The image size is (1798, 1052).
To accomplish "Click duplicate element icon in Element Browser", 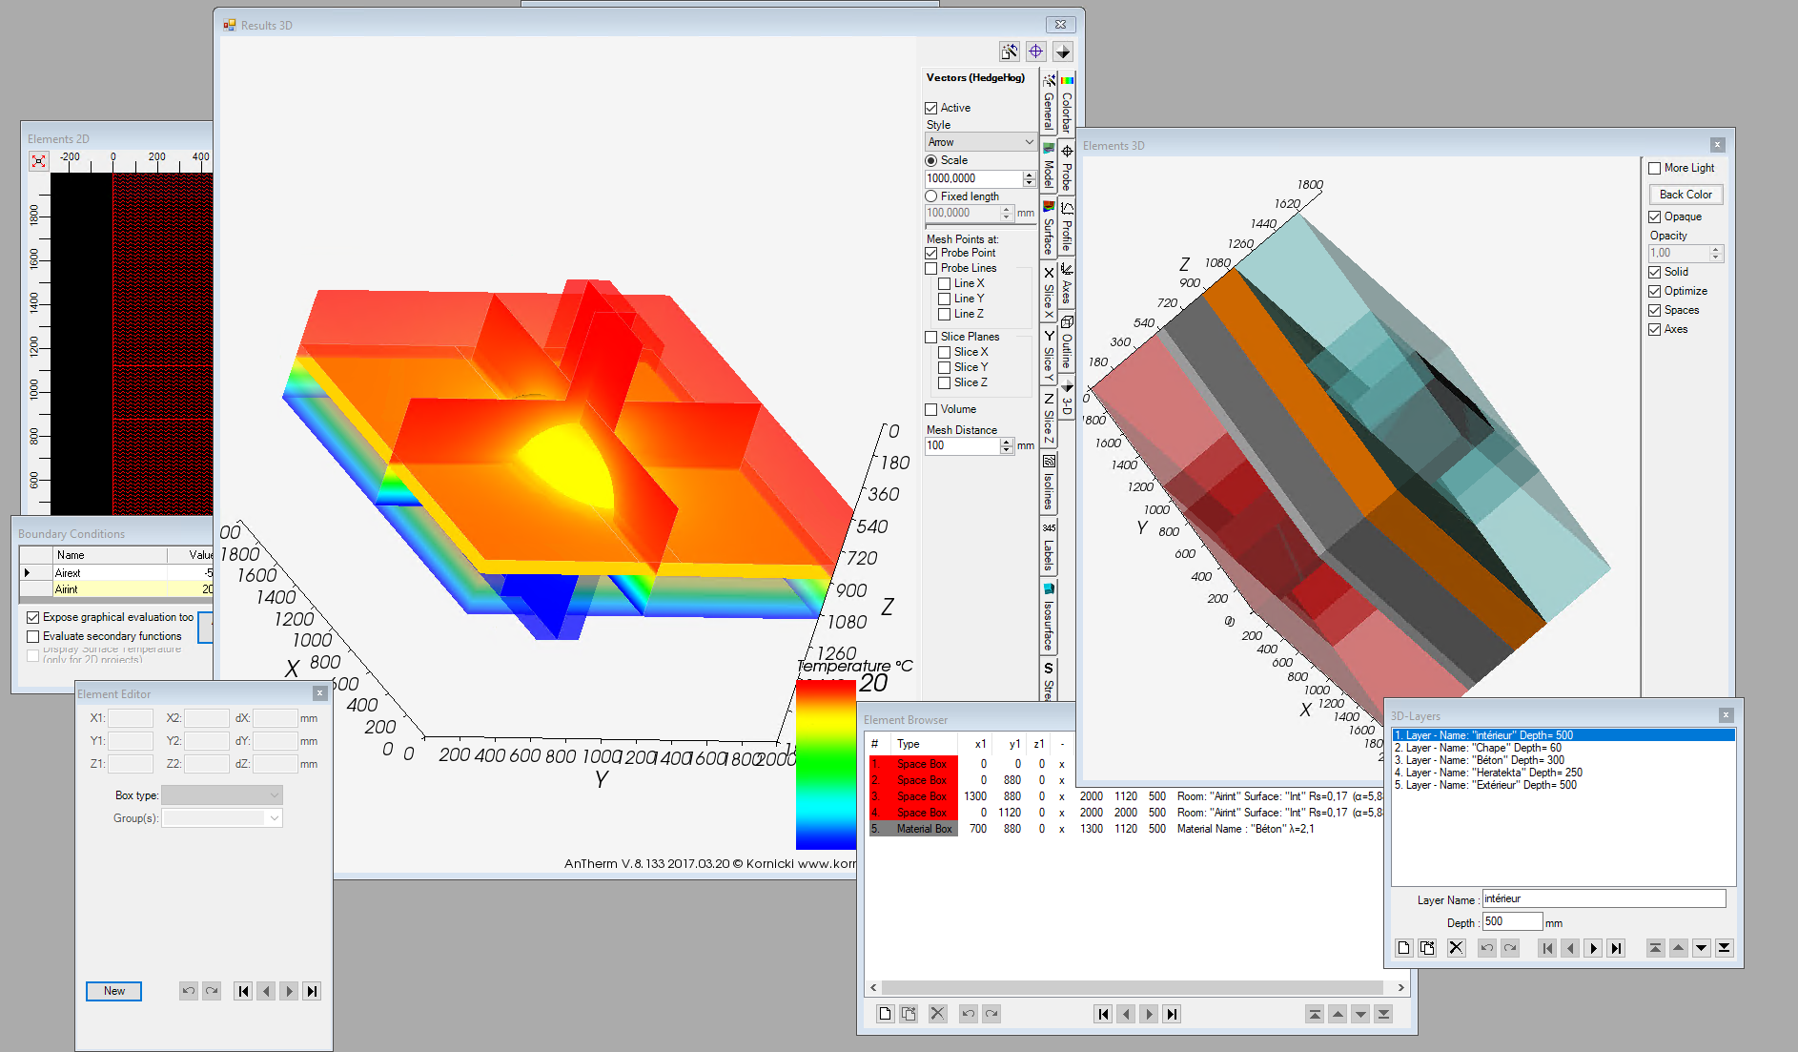I will [x=909, y=1014].
